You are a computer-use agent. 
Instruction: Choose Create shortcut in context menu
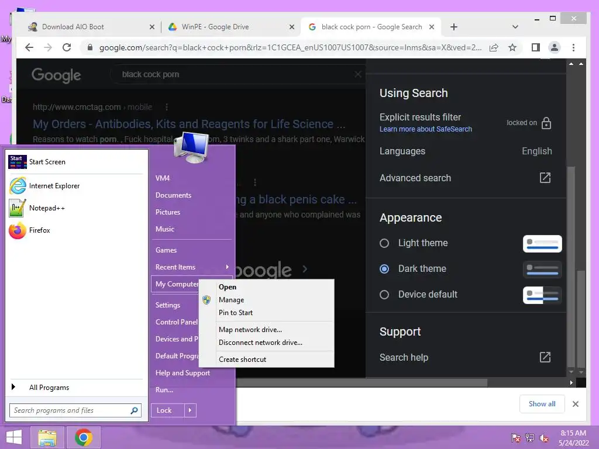(243, 360)
